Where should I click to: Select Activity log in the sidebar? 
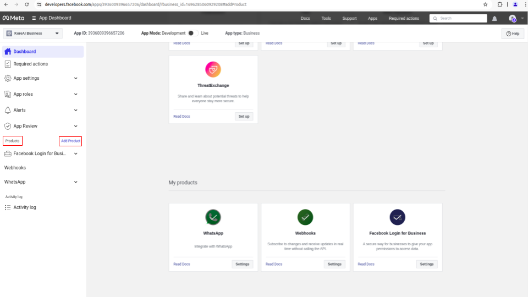point(24,207)
